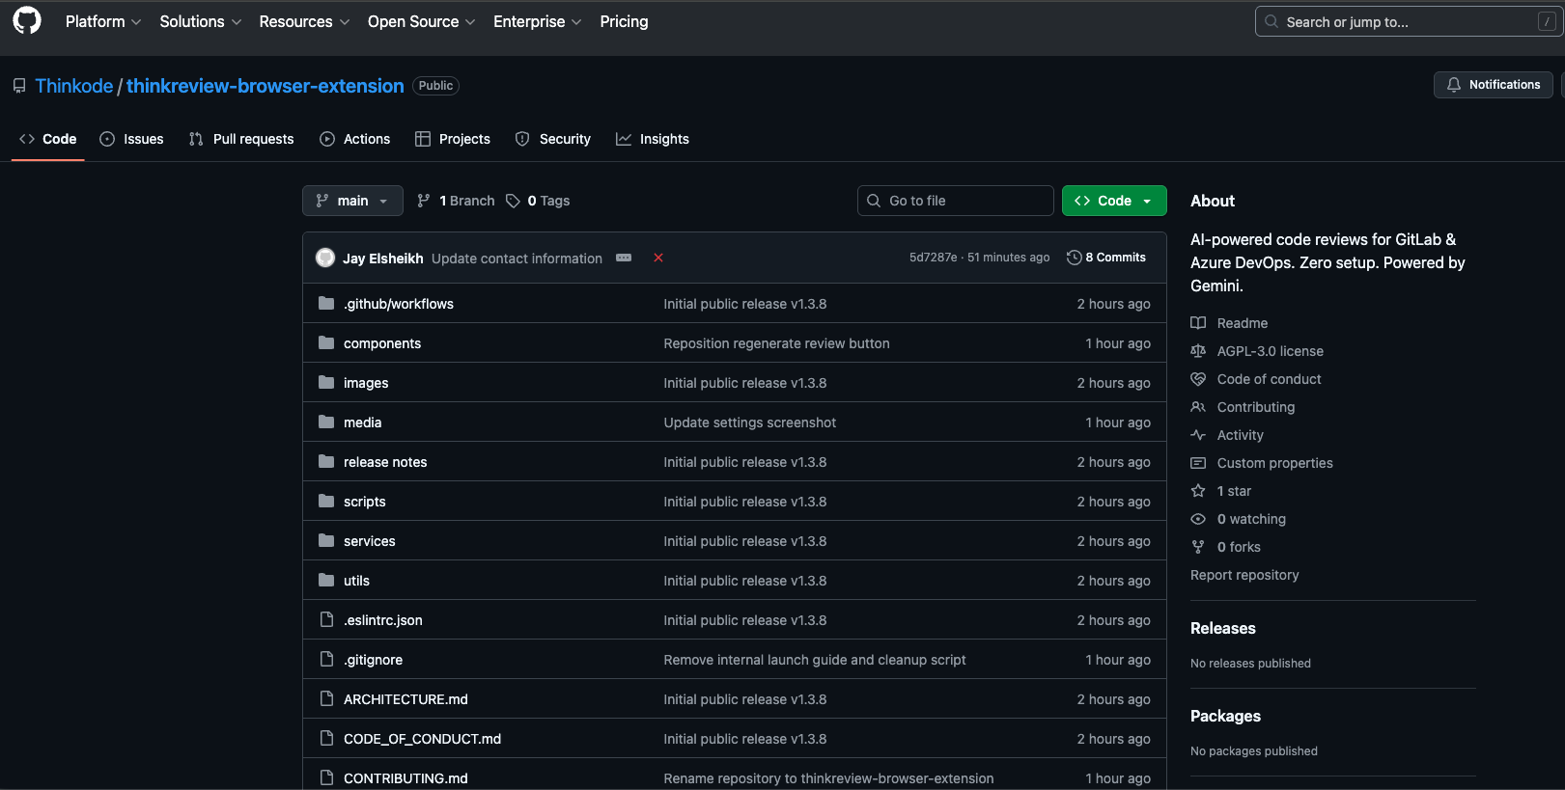
Task: Click the Notifications button
Action: (x=1494, y=85)
